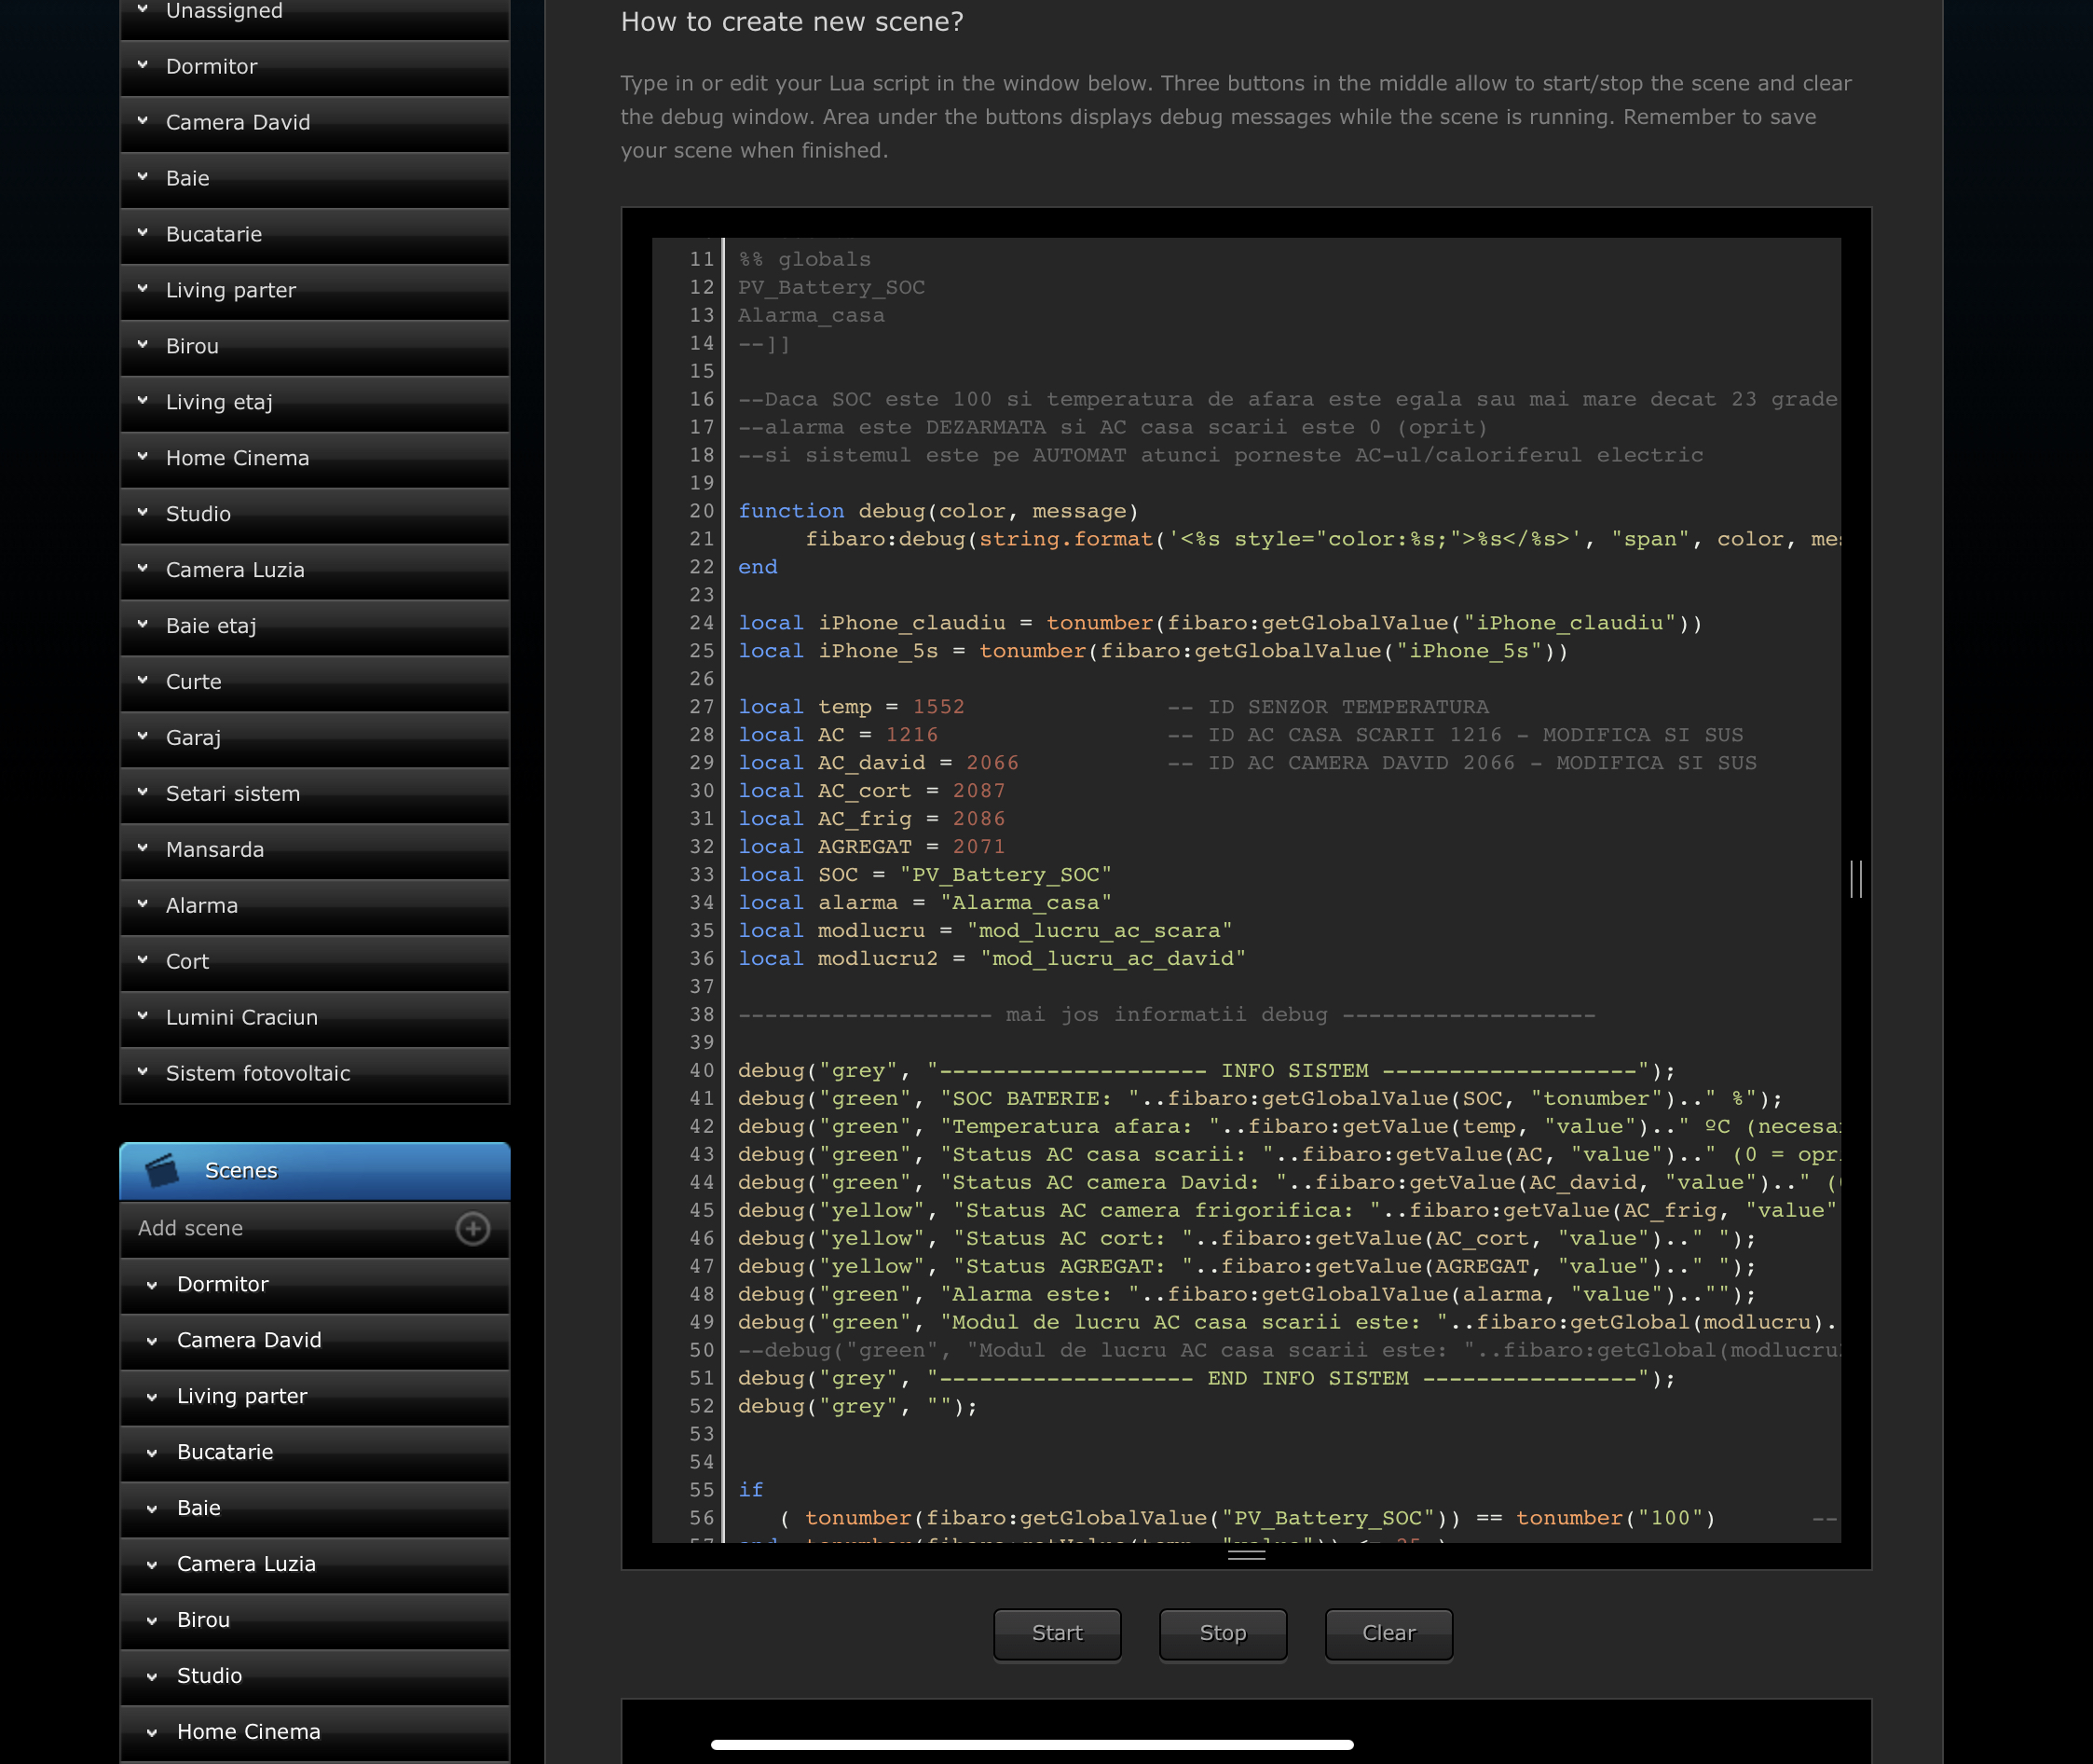The image size is (2093, 1764).
Task: Expand the Birou room chevron in rooms list
Action: (143, 345)
